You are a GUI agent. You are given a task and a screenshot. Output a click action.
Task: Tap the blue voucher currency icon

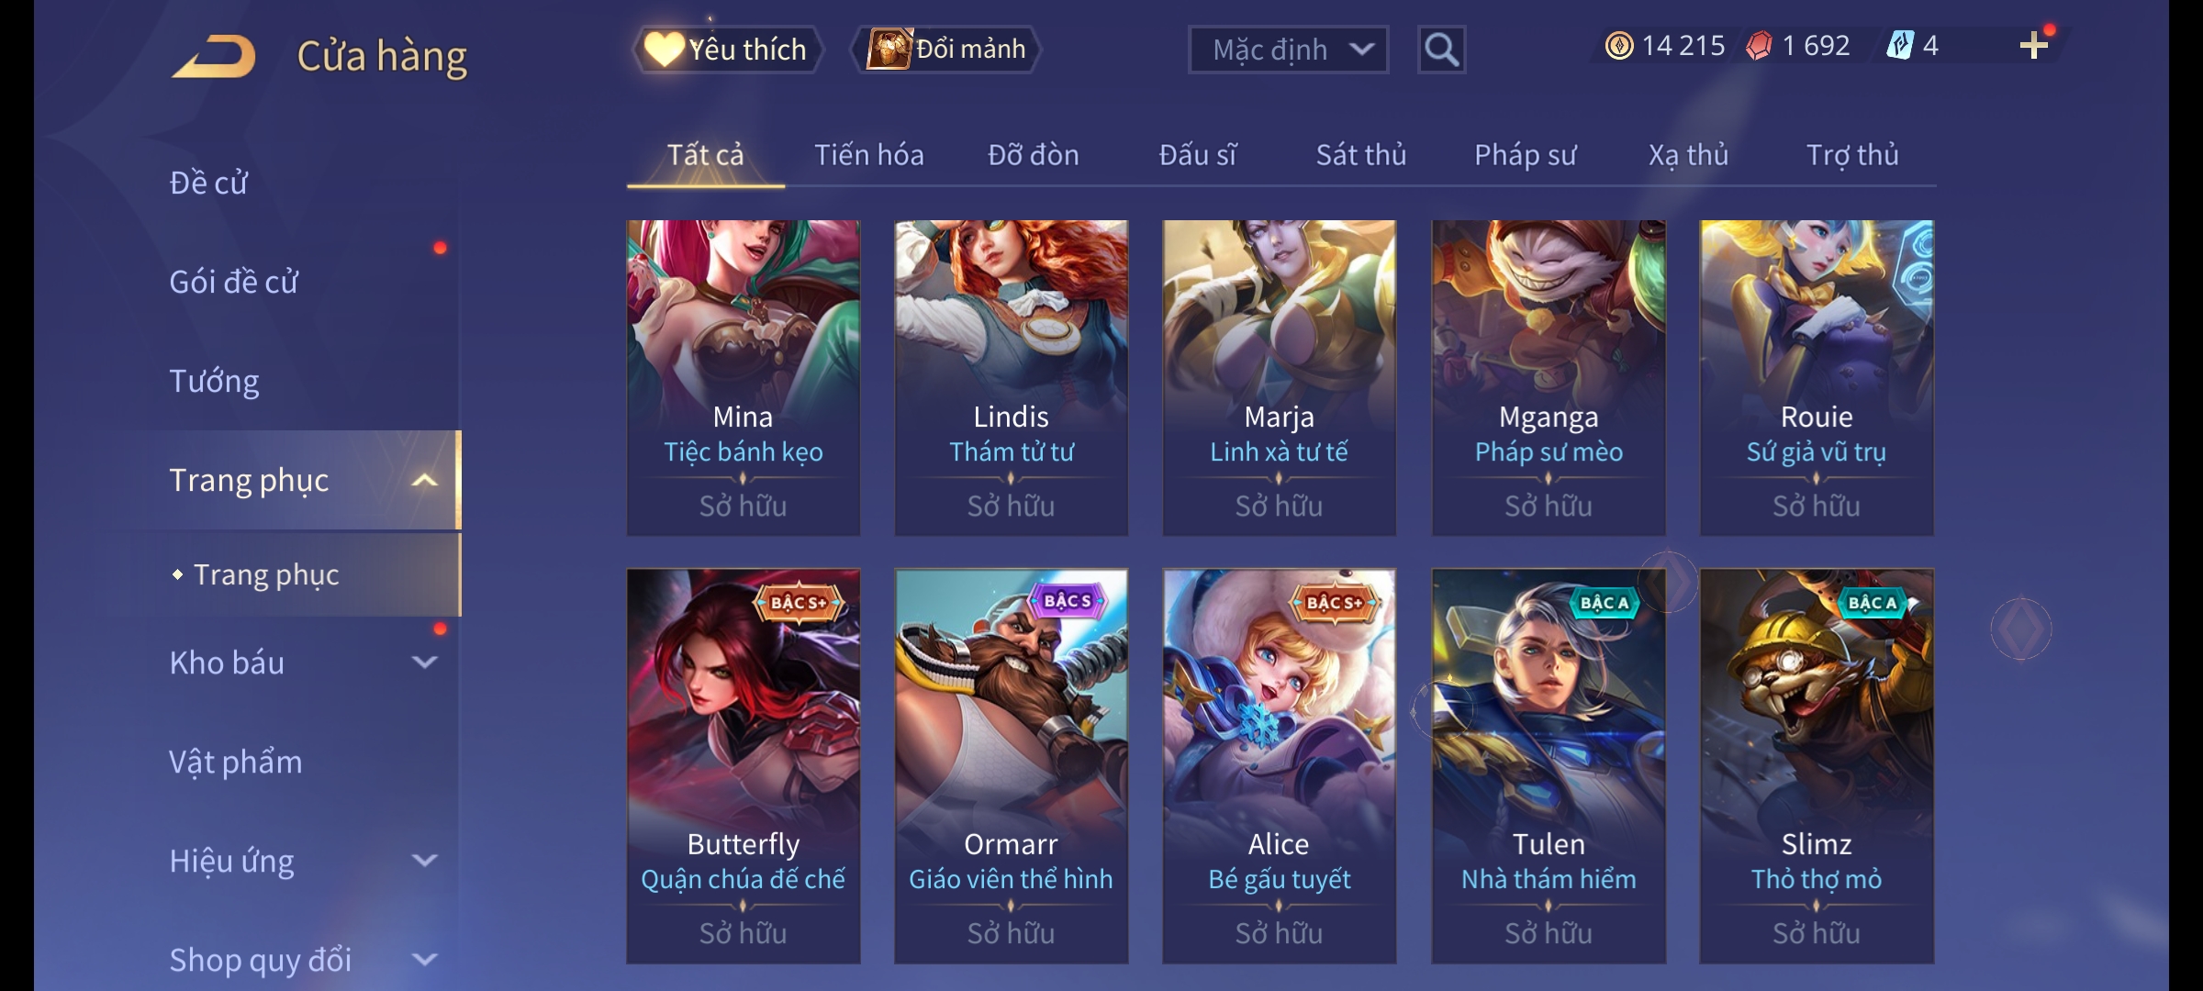[x=1899, y=45]
